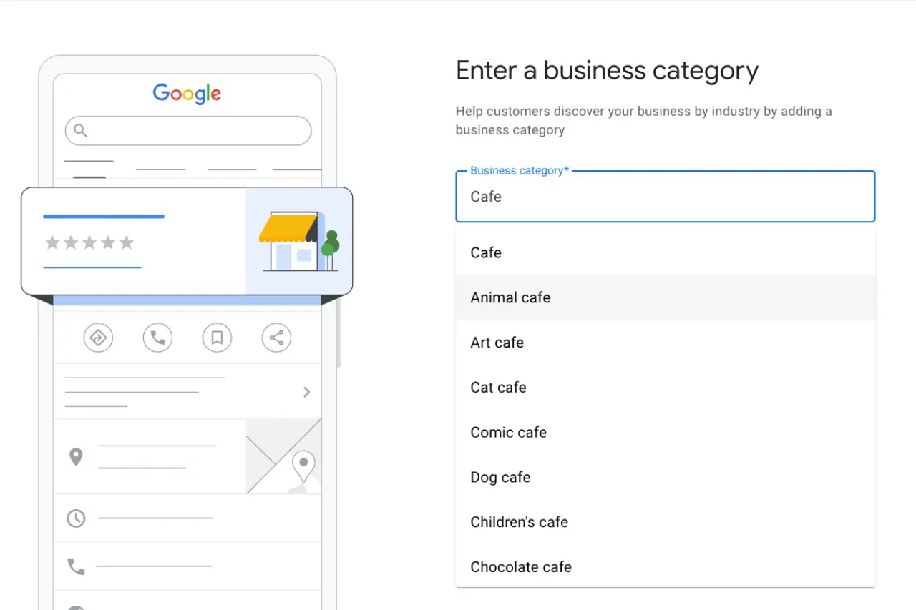Viewport: 916px width, 610px height.
Task: Pick 'Children's cafe' from suggestions
Action: click(x=519, y=523)
